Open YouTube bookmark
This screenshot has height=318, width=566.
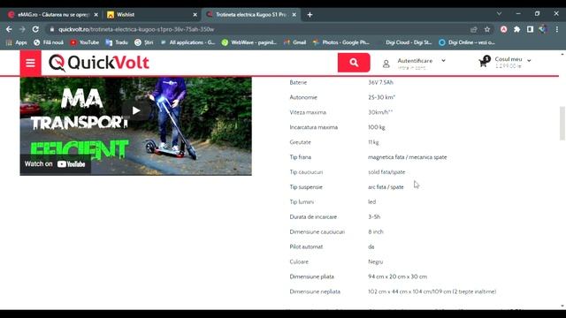tap(85, 42)
